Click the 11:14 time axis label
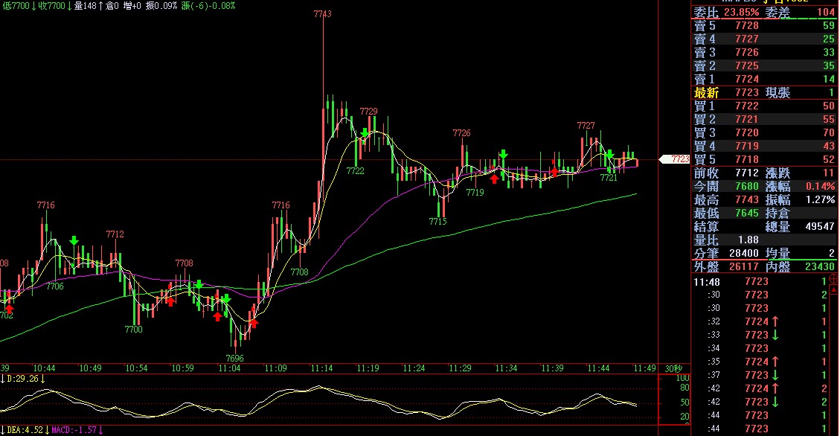 (322, 368)
